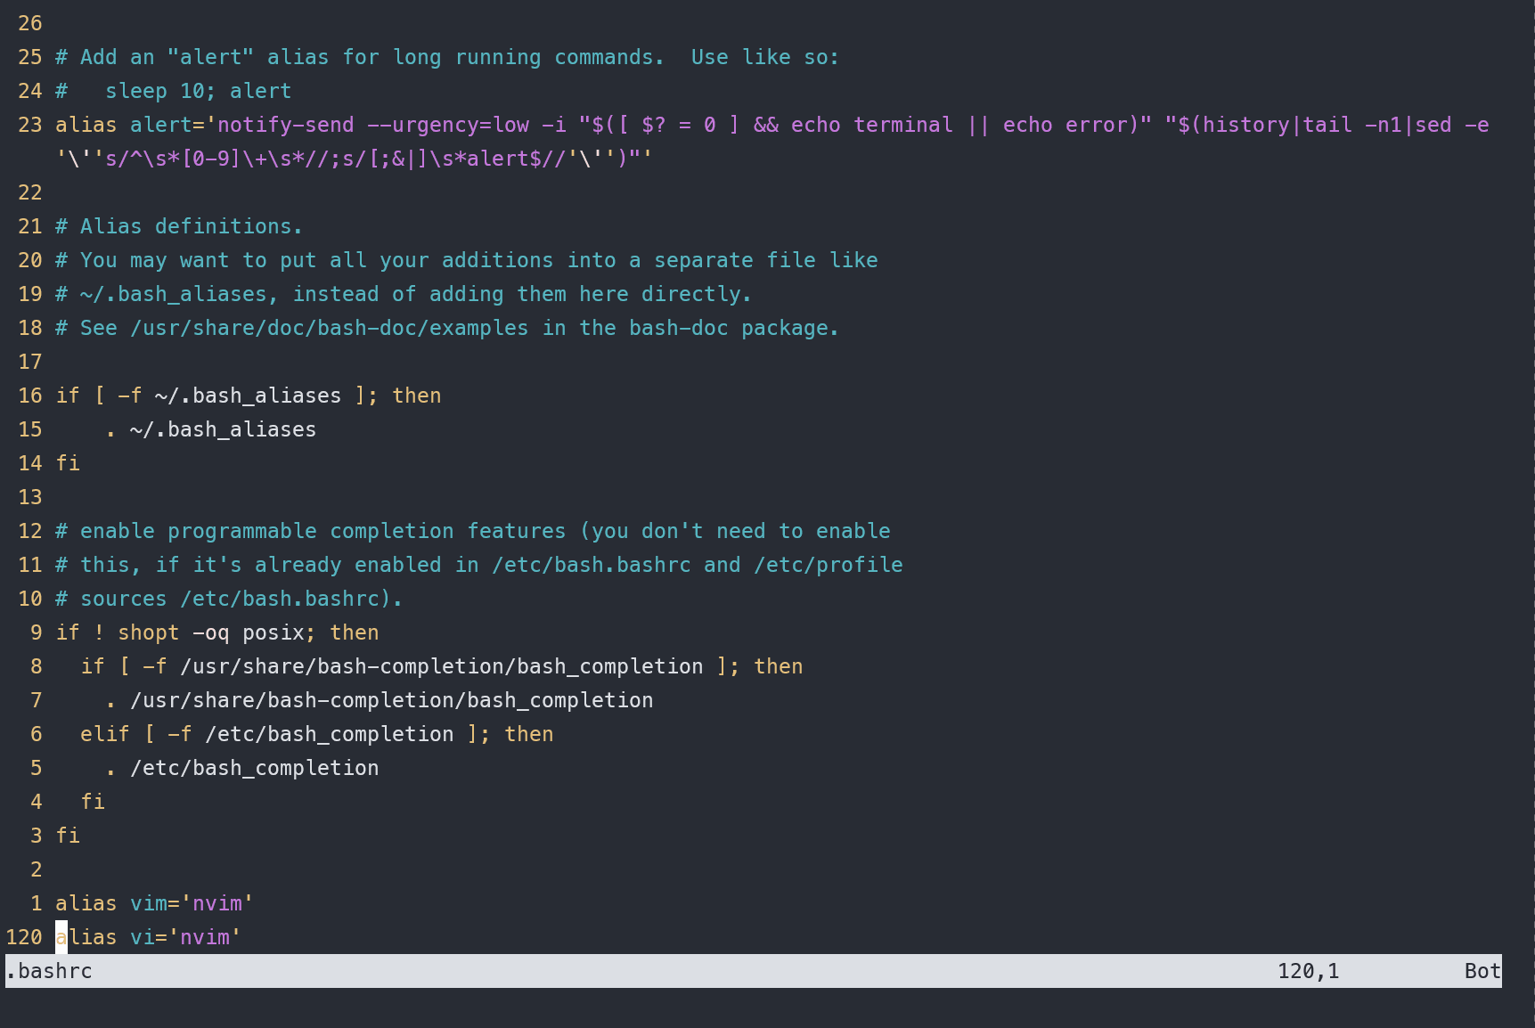Click the wrapped sed expression continuation line
The width and height of the screenshot is (1535, 1028).
point(354,159)
